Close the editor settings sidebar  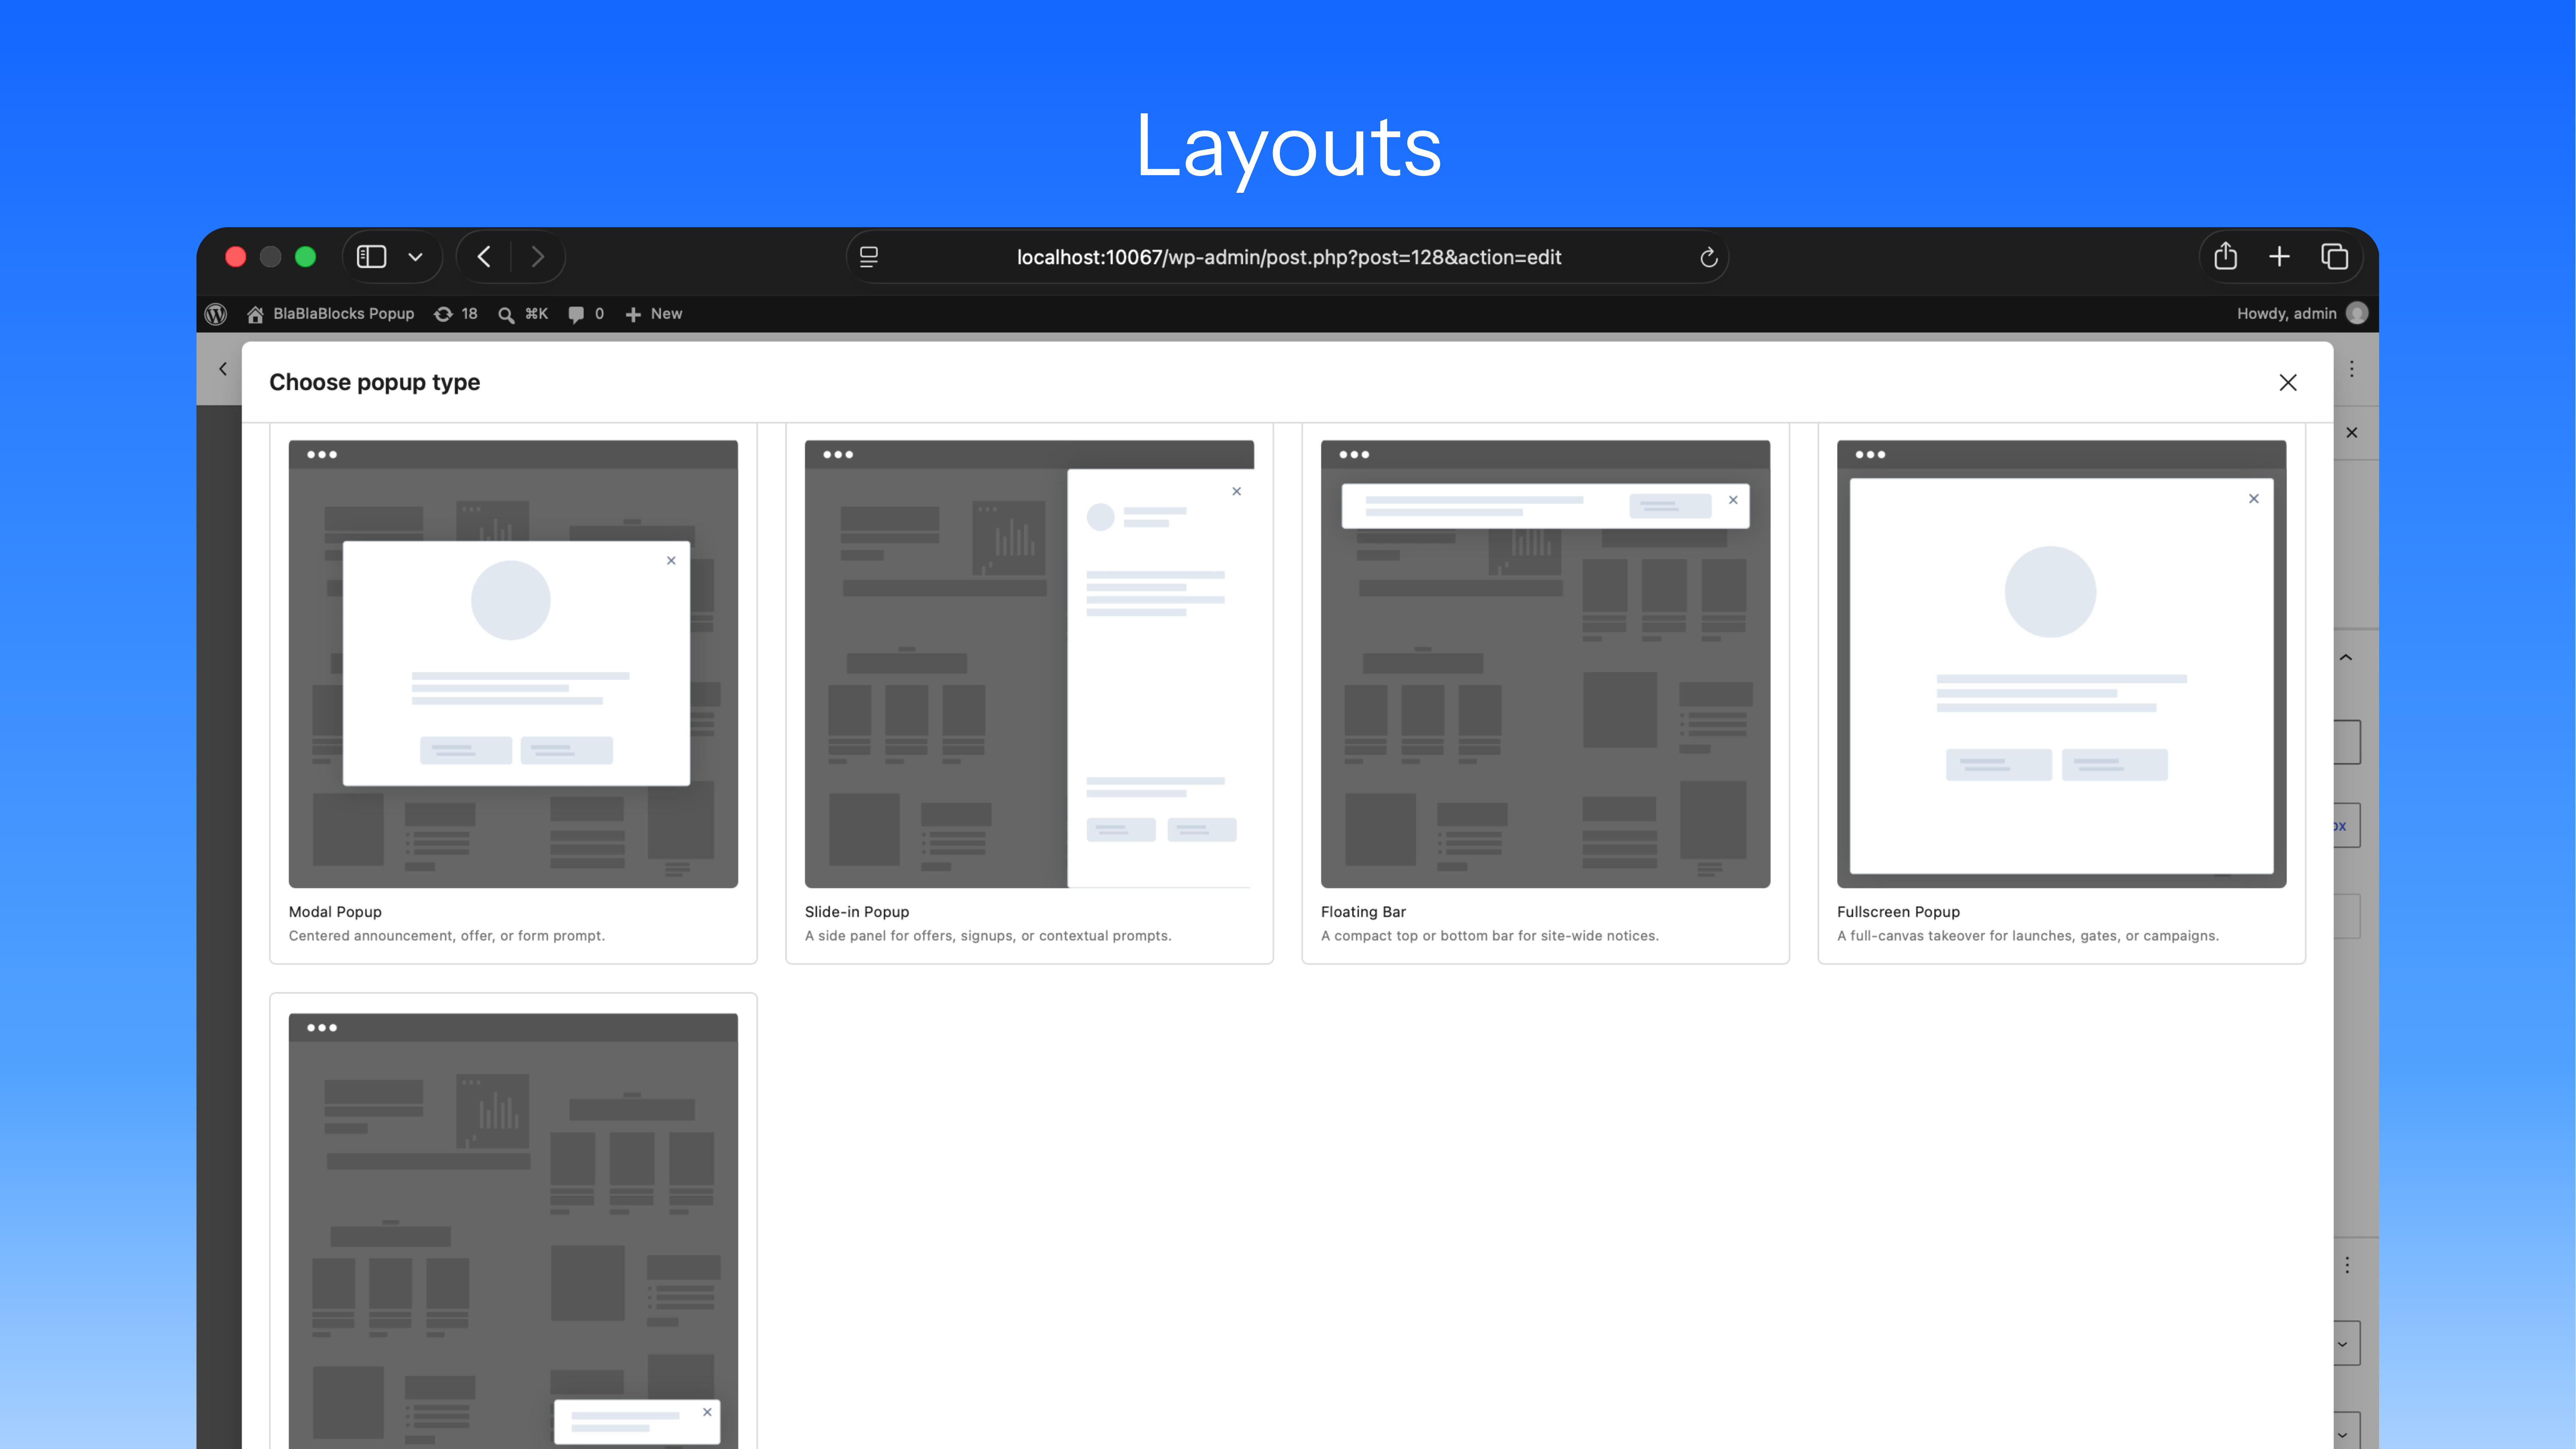pyautogui.click(x=2352, y=433)
